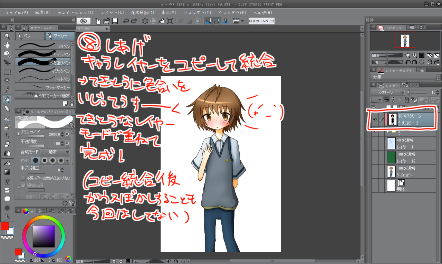Undo the last action
442x264 pixels.
[126, 21]
